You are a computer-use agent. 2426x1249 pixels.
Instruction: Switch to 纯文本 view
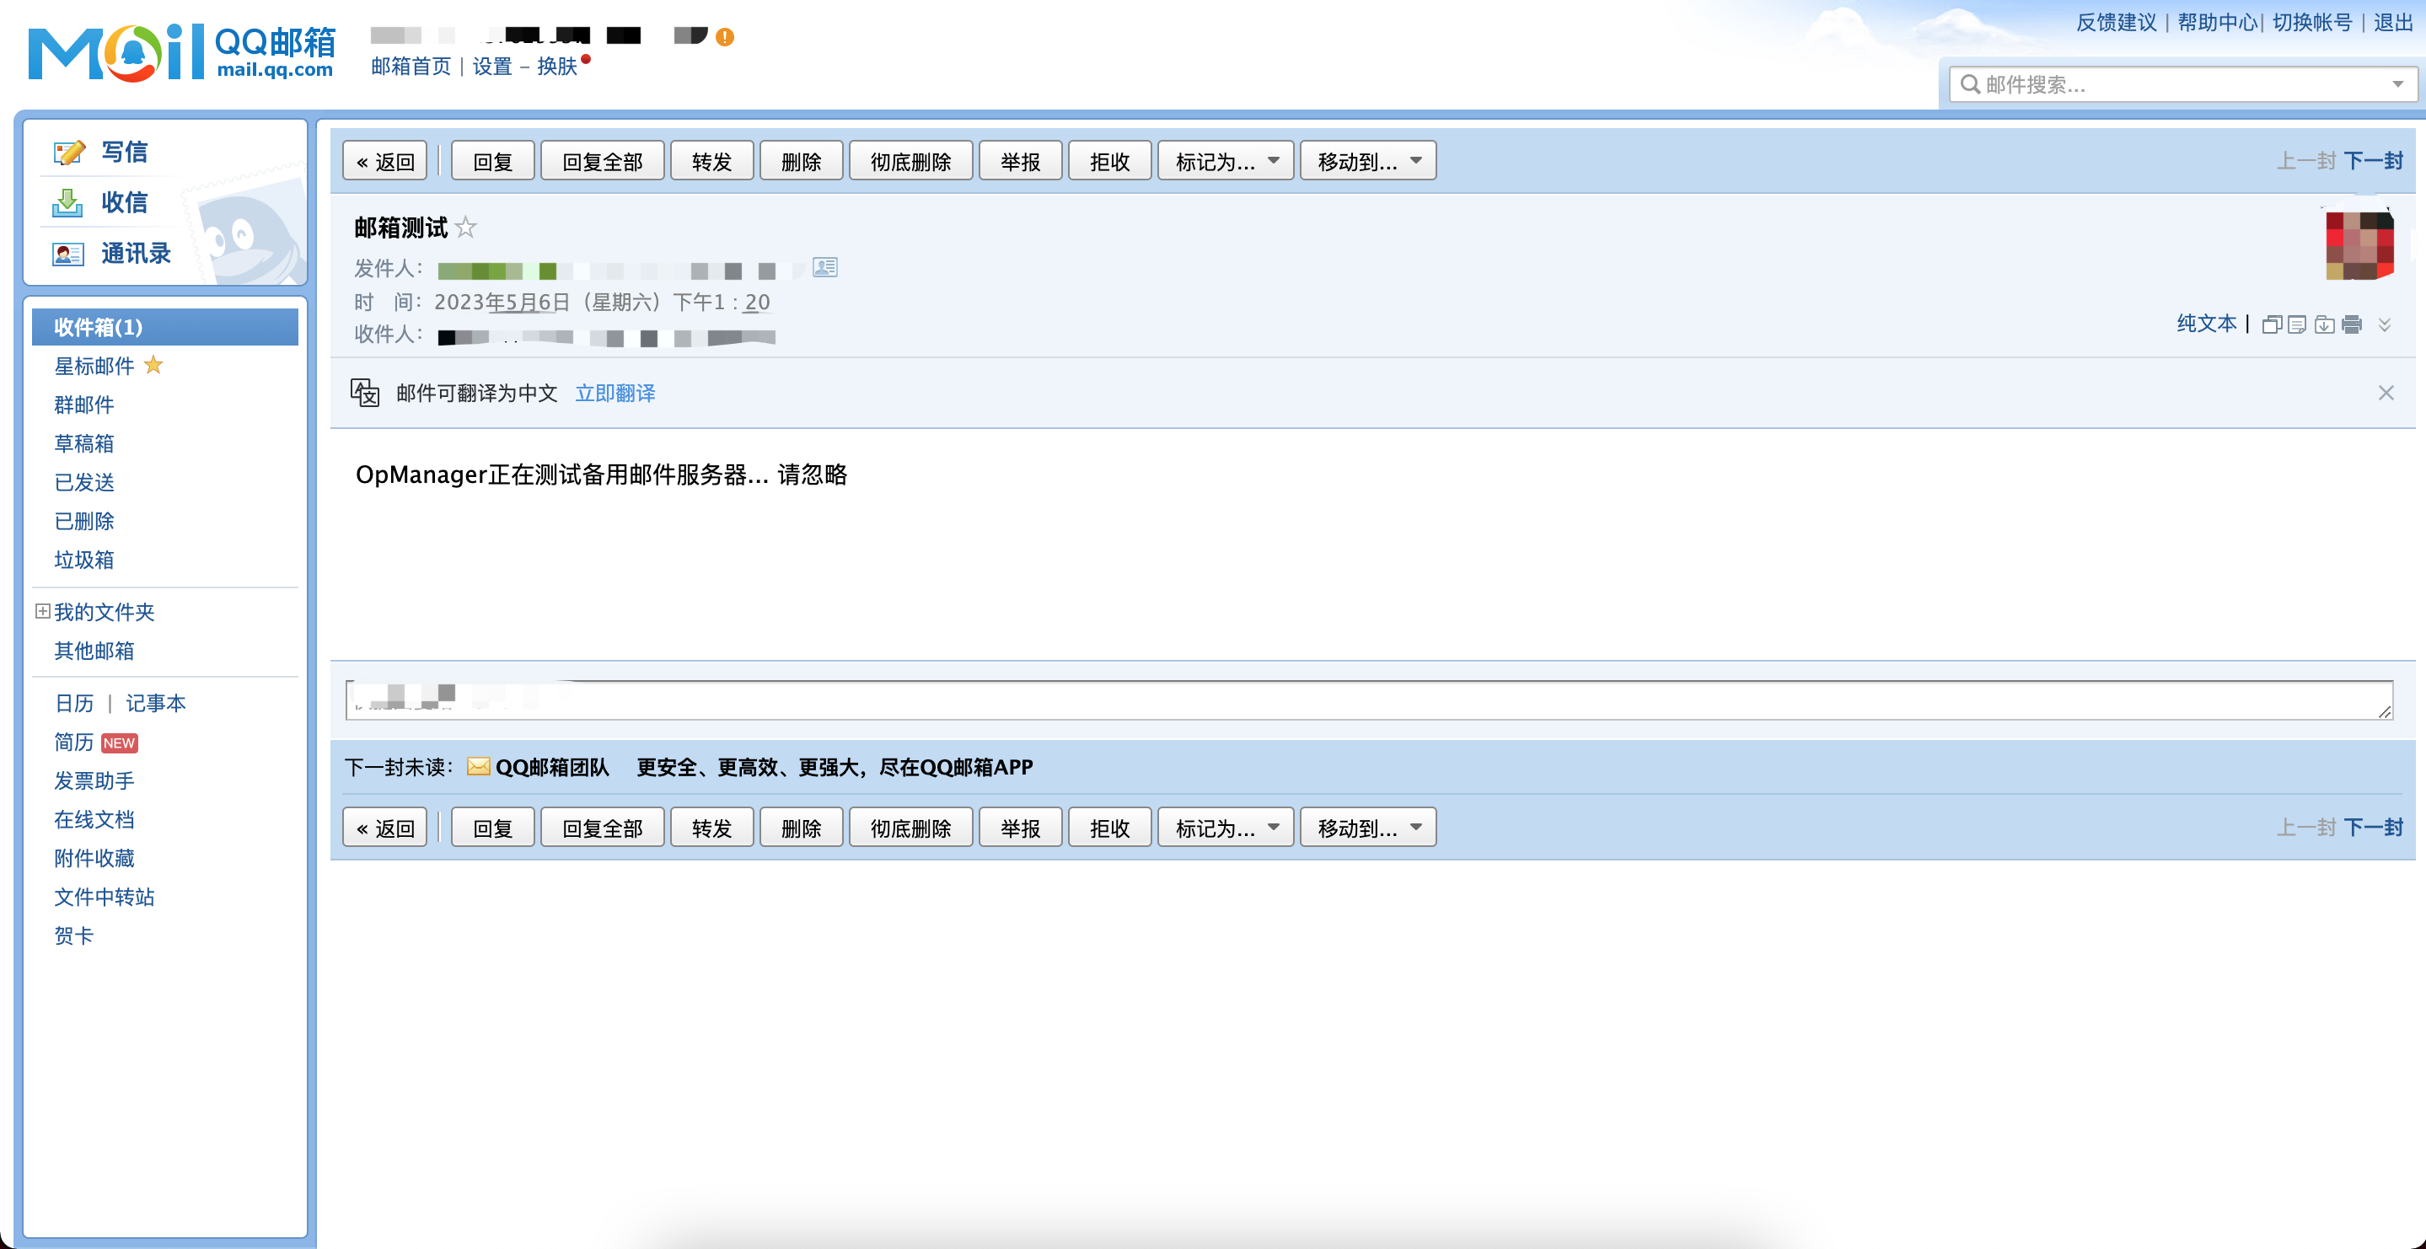coord(2207,324)
